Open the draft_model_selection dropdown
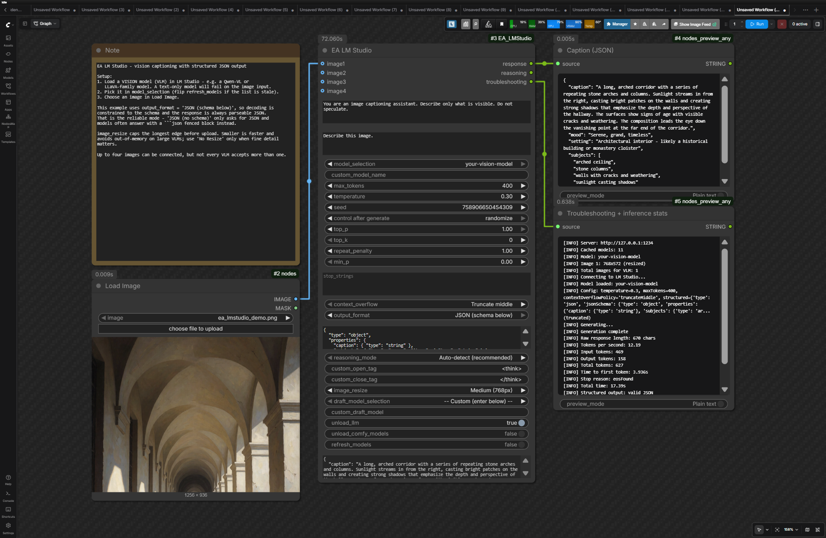 [426, 401]
